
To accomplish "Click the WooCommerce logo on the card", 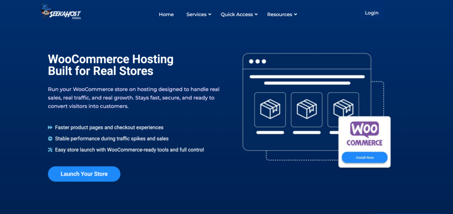I will pos(365,133).
